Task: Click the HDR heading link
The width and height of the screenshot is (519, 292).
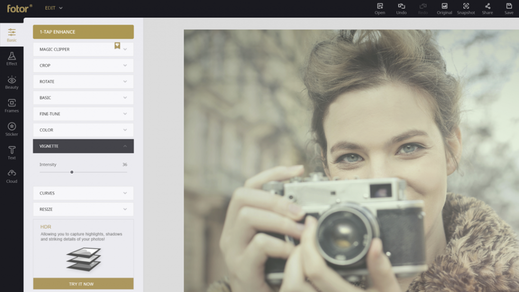Action: pyautogui.click(x=46, y=227)
